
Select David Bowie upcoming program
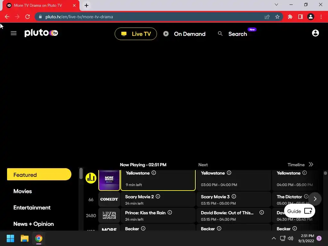tap(234, 215)
